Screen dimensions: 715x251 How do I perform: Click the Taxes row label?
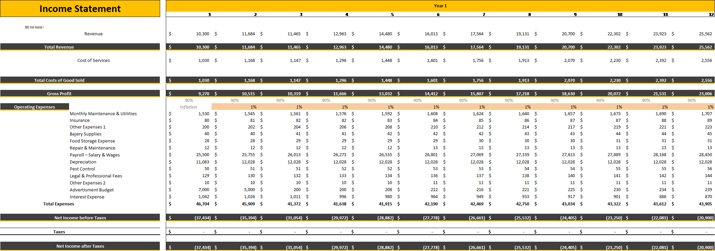coord(59,232)
